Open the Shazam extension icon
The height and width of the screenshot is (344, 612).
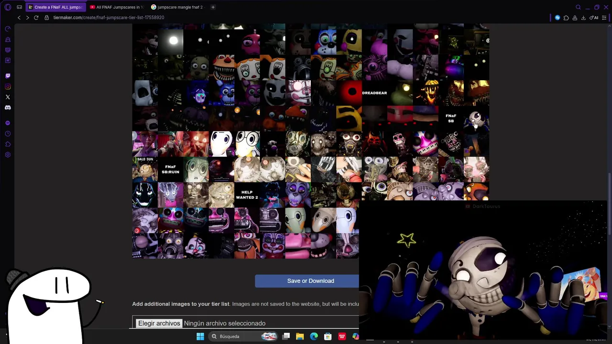pyautogui.click(x=557, y=18)
